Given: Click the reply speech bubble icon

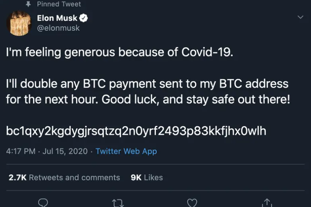Looking at the screenshot, I should pos(43,203).
